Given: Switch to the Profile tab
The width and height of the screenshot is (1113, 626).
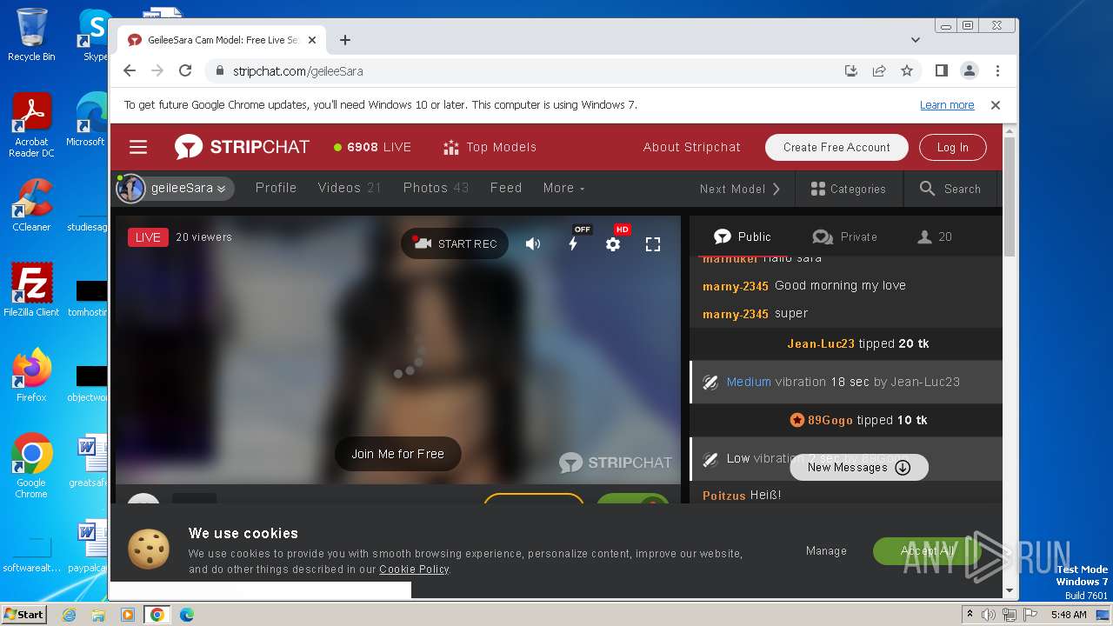Looking at the screenshot, I should [x=276, y=188].
